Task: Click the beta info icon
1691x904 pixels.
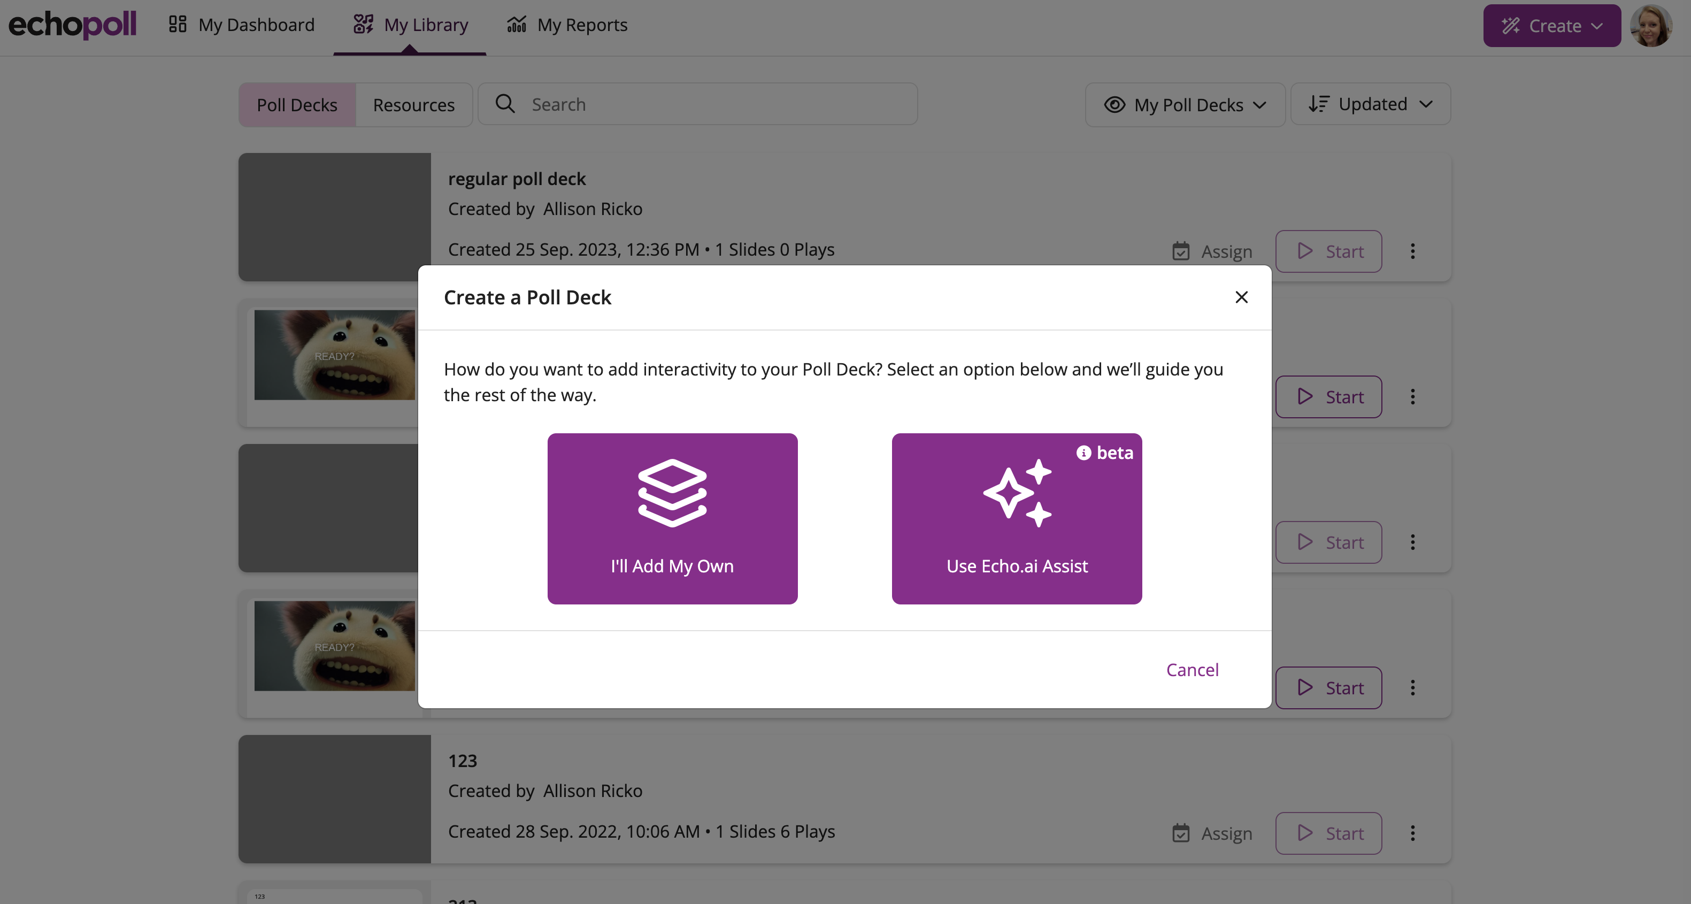Action: click(1084, 453)
